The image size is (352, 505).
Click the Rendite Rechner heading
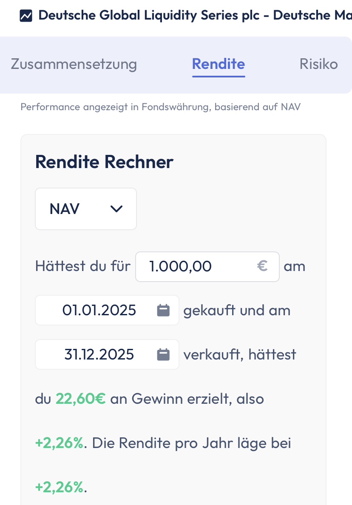[x=104, y=162]
